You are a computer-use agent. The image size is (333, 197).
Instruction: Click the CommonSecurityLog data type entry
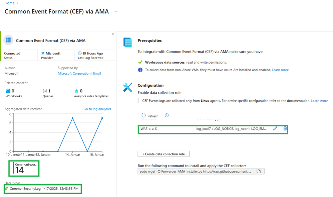tap(25, 189)
